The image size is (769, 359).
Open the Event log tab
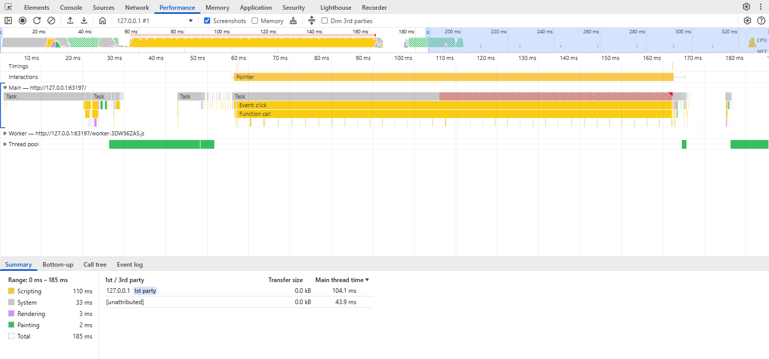[130, 265]
